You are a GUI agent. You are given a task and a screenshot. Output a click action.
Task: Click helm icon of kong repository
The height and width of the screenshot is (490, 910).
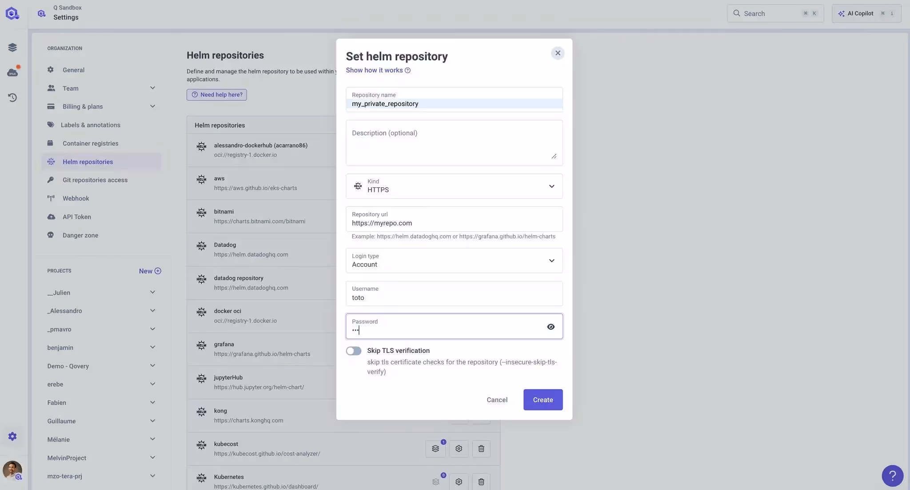tap(201, 412)
